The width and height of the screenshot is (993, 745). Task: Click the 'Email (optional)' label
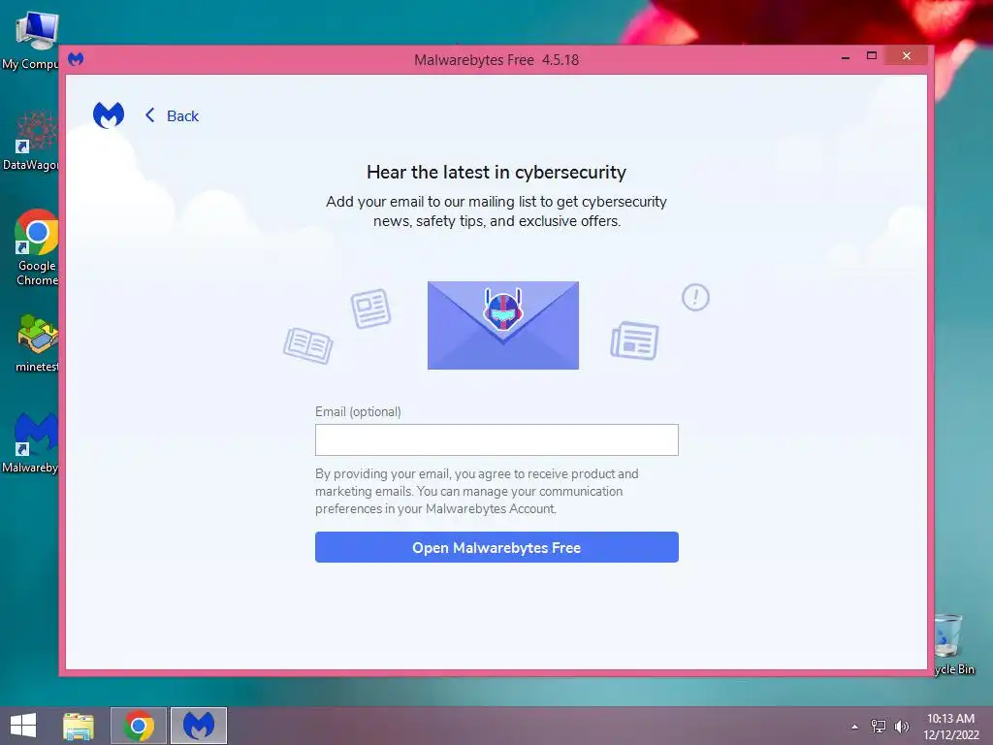358,411
